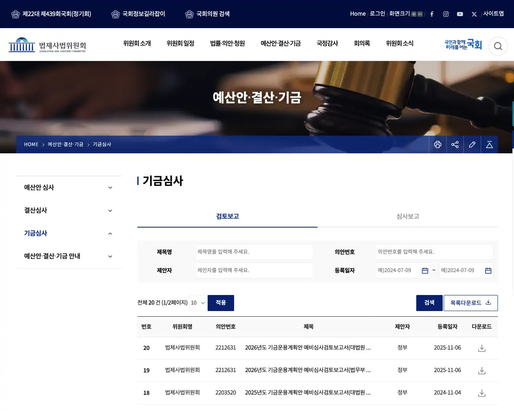The width and height of the screenshot is (514, 411).
Task: Open 국회정보길라잡이 top link
Action: pyautogui.click(x=138, y=14)
